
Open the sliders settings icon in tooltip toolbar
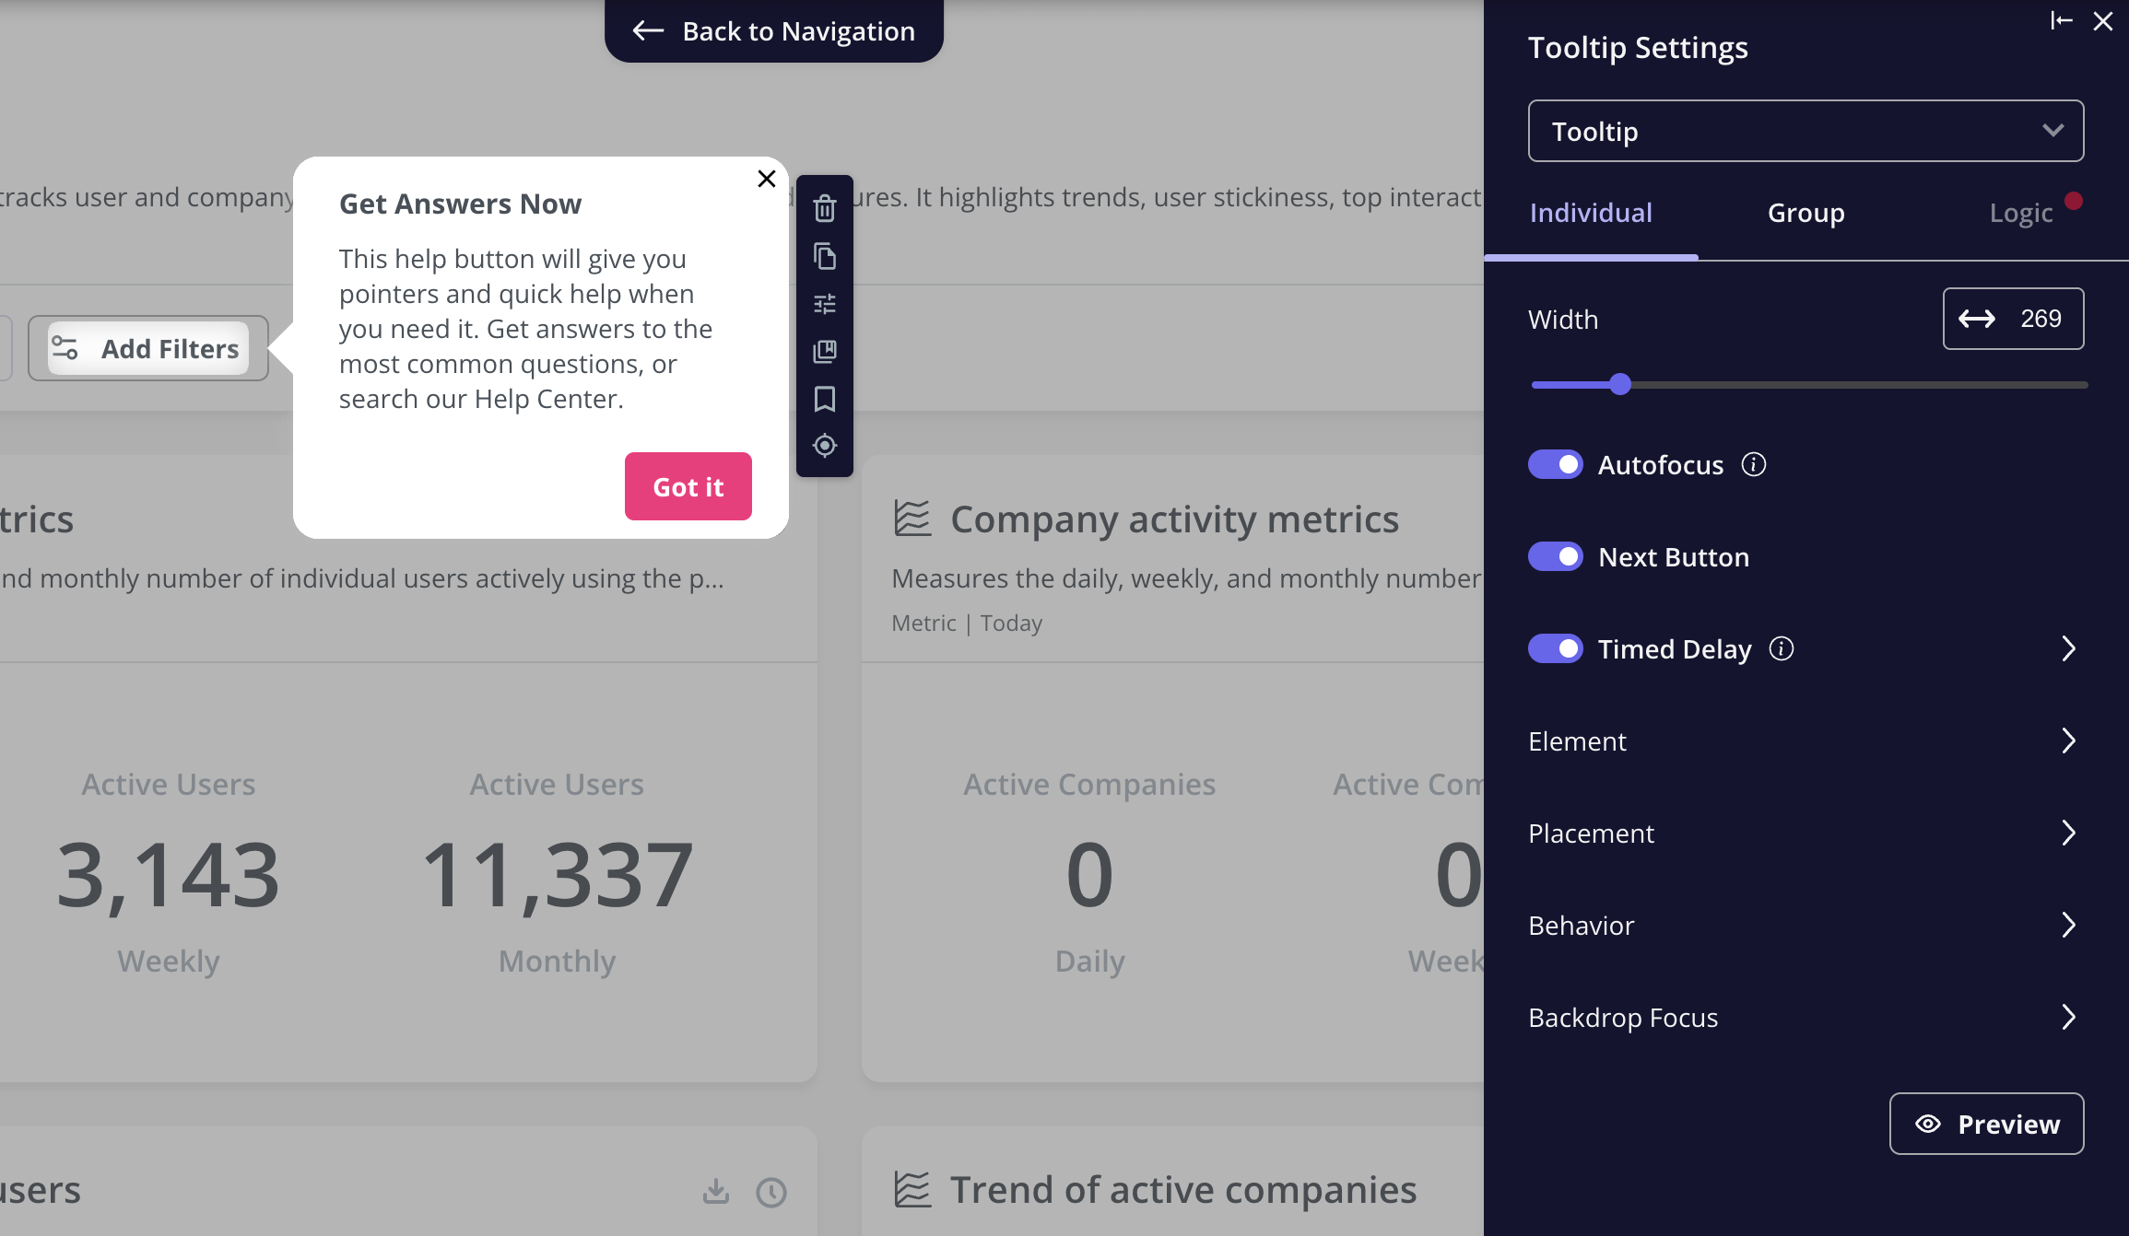[825, 304]
